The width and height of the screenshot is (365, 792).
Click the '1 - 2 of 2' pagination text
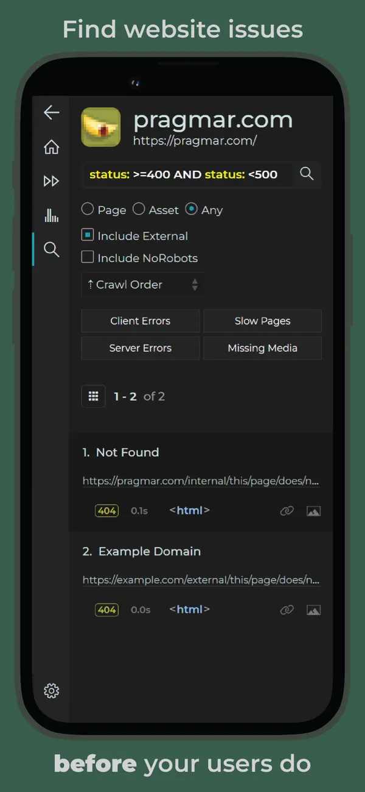point(139,396)
